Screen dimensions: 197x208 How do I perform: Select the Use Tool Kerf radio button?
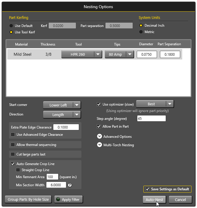(11, 32)
